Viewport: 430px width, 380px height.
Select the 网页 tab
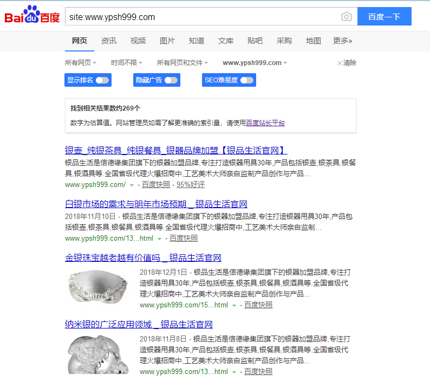(x=80, y=41)
